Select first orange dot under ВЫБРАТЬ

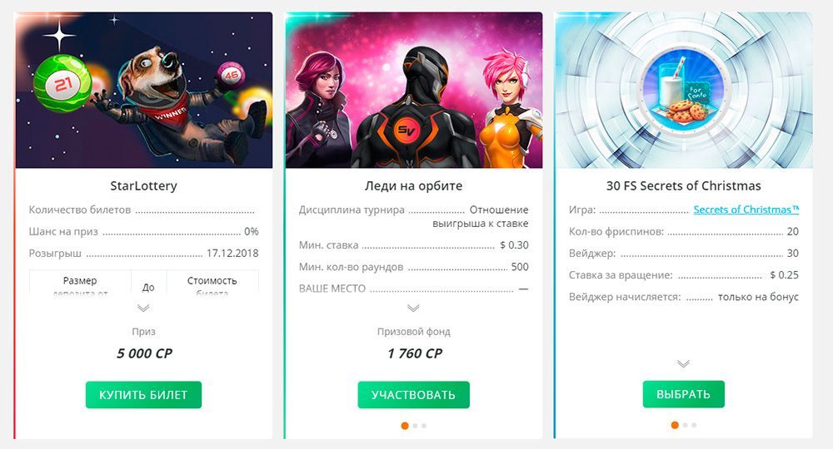(x=675, y=425)
